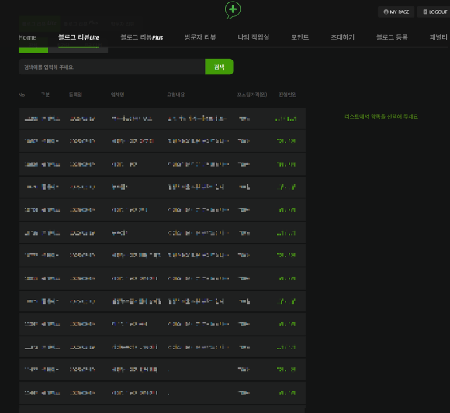The width and height of the screenshot is (450, 413).
Task: Go to 블로그 등록
Action: 392,37
